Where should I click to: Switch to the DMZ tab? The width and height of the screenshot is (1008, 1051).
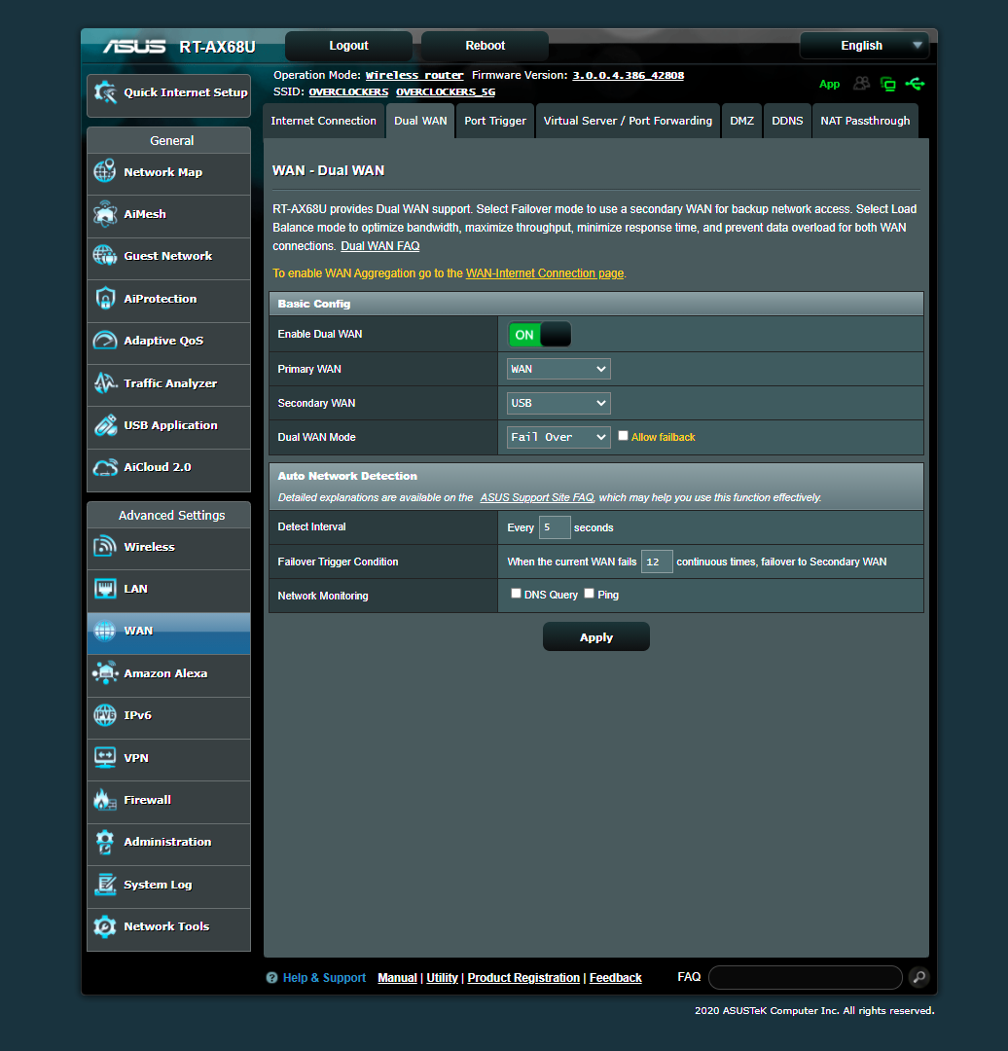click(x=742, y=121)
